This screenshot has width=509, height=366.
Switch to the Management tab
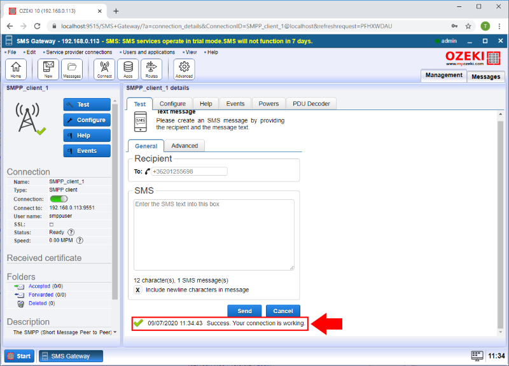[443, 75]
